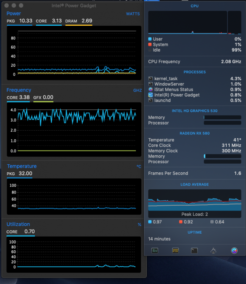Click CORE frequency value 3.38
The width and height of the screenshot is (246, 284).
(24, 97)
